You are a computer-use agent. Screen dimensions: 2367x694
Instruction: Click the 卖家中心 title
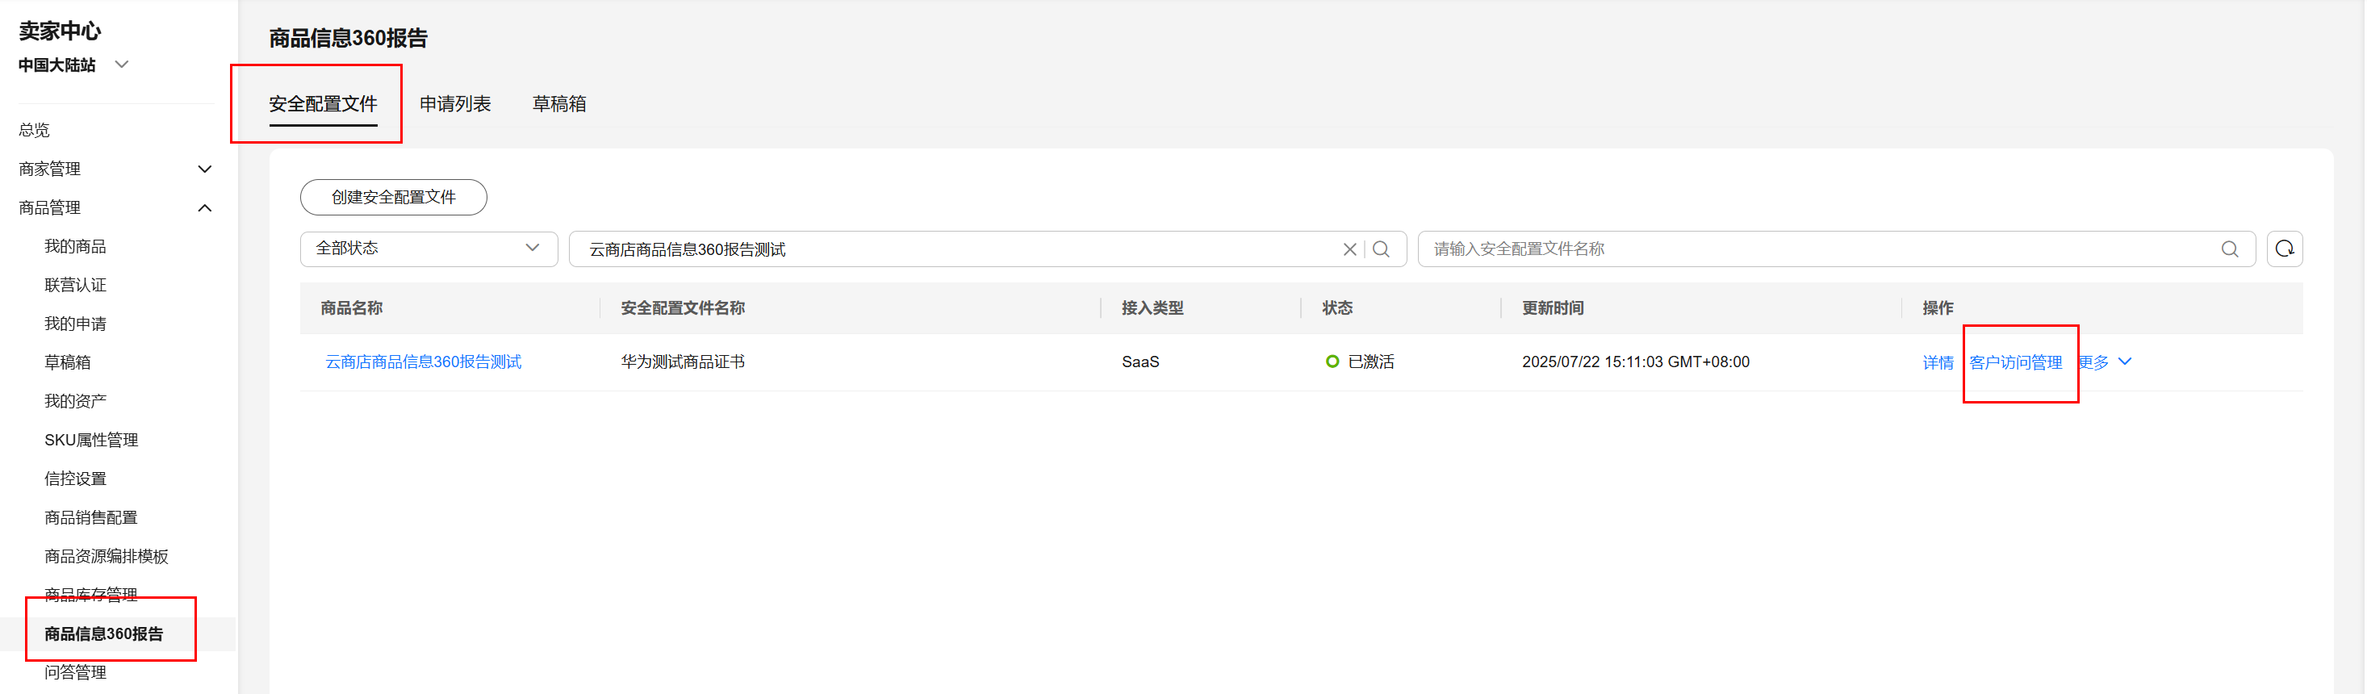pyautogui.click(x=60, y=31)
